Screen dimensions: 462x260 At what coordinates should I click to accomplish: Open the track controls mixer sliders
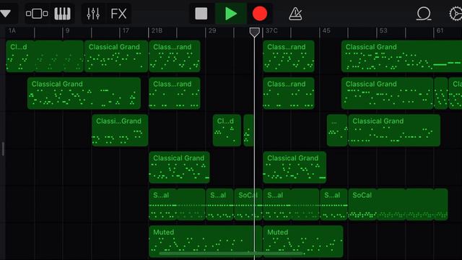point(93,14)
